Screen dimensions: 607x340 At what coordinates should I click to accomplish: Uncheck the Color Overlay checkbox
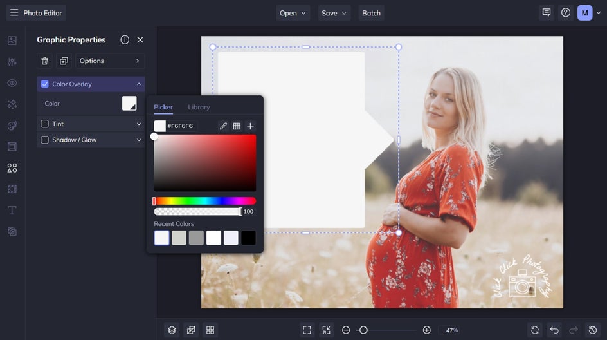[45, 84]
